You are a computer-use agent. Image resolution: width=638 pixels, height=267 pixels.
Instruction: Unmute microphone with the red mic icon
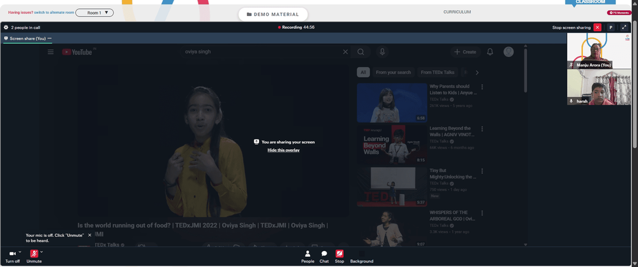[34, 254]
